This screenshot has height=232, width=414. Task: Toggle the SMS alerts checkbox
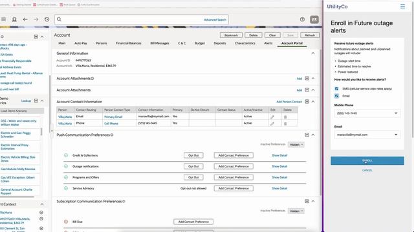tap(336, 89)
